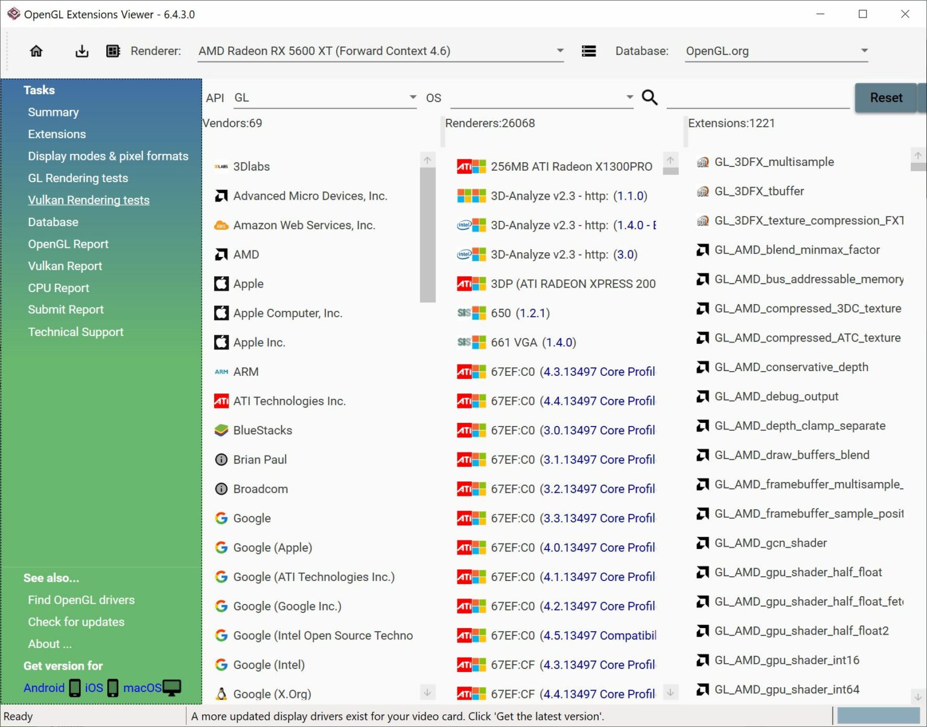Image resolution: width=927 pixels, height=727 pixels.
Task: Switch to the Extensions task
Action: (x=57, y=134)
